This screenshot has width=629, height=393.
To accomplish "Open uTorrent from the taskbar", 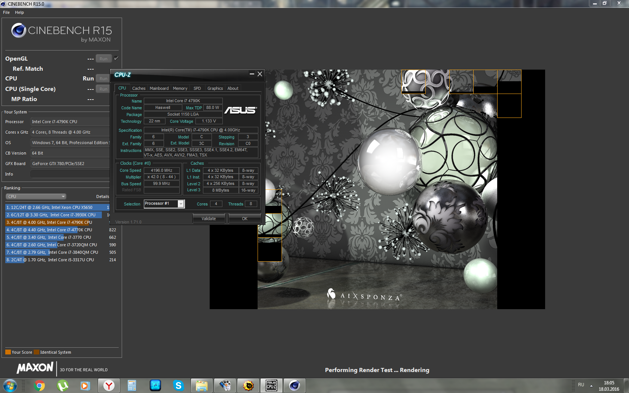I will 63,386.
